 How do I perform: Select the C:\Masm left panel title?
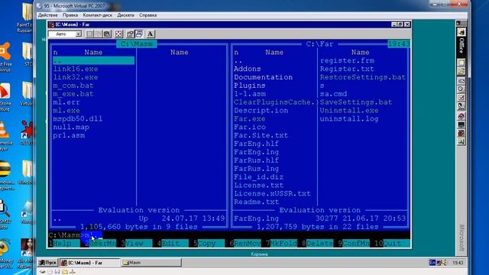point(137,44)
